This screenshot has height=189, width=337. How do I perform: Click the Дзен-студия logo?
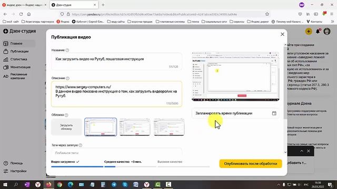coord(19,31)
